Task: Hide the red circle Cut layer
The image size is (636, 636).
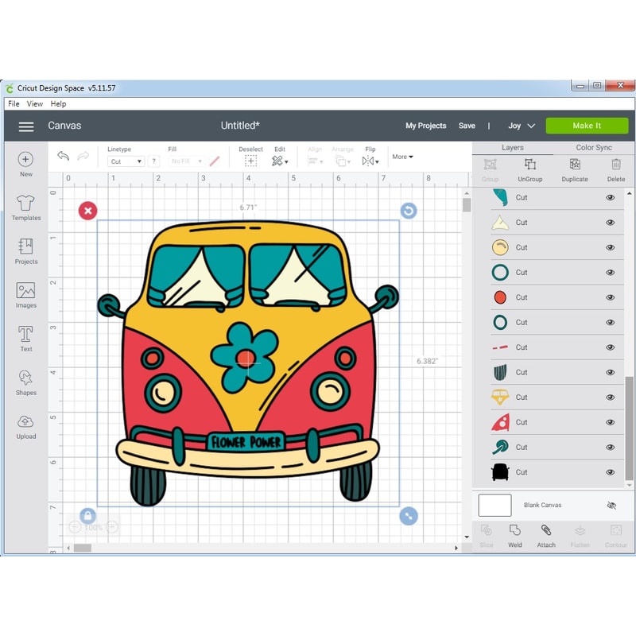Action: (611, 297)
